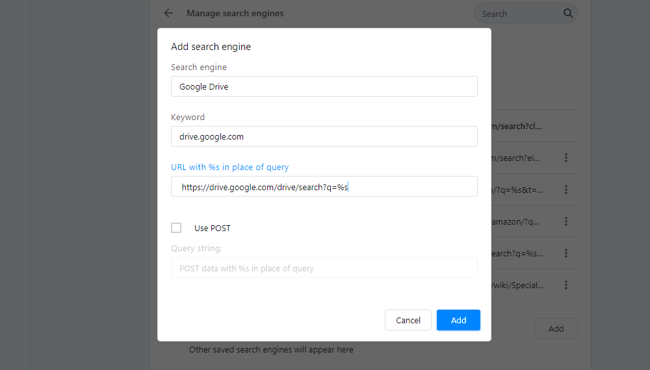The height and width of the screenshot is (370, 650).
Task: Go back from Manage search engines
Action: 169,13
